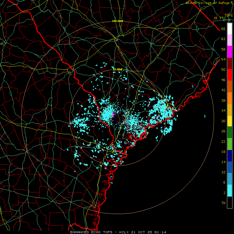The image size is (234, 234).
Task: Click the 'TH' legend label
Action: pyautogui.click(x=223, y=203)
